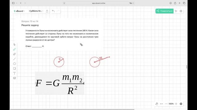Click the undo arrow
Viewport: 197px width, 110px height.
(53, 11)
